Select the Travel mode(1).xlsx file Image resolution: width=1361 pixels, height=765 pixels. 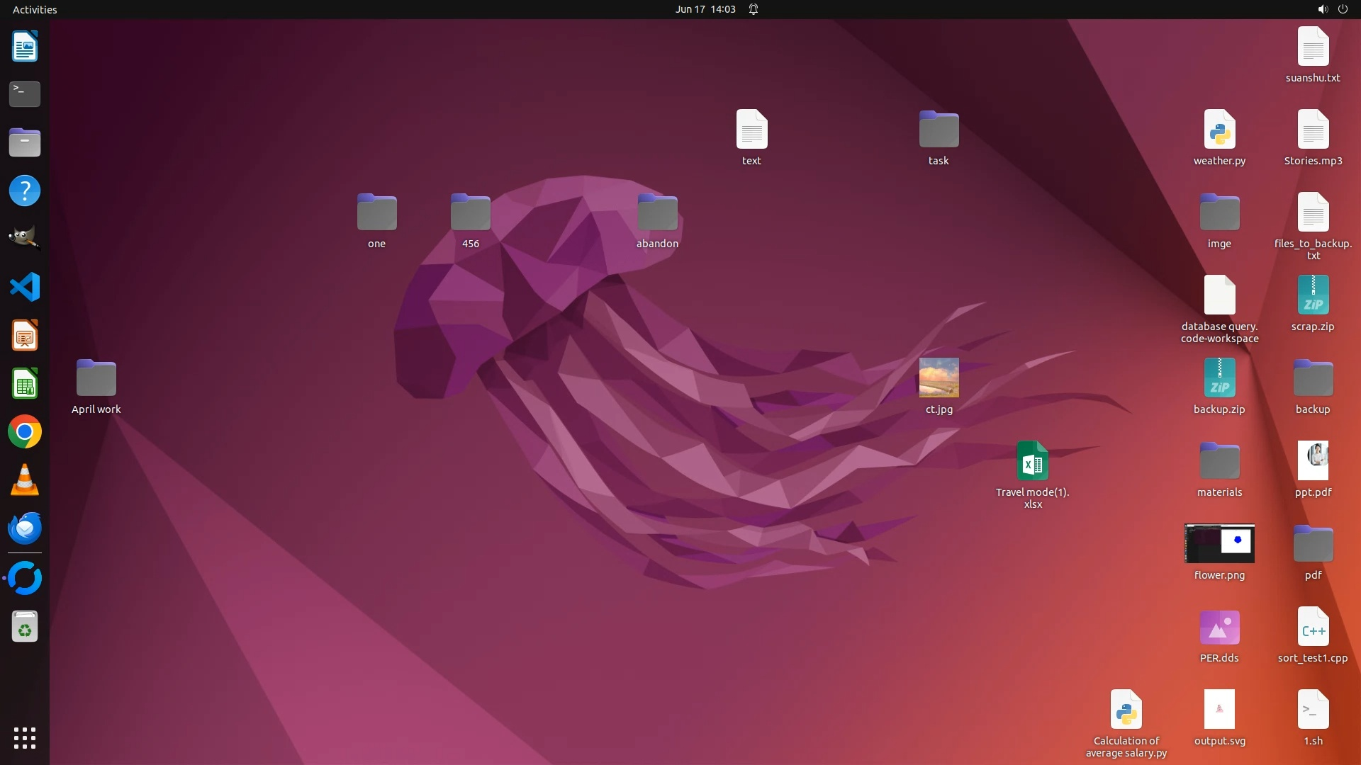coord(1032,461)
